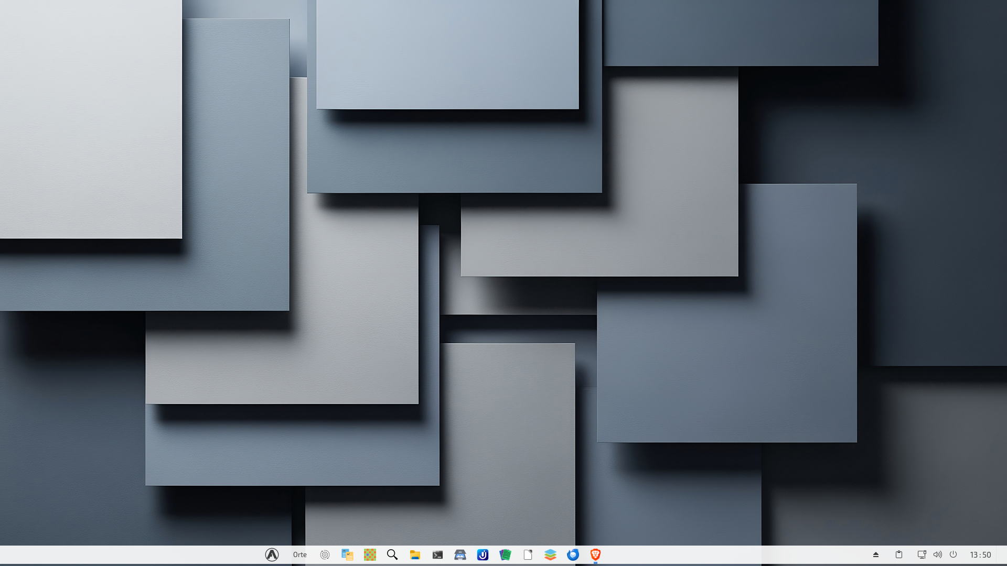Open the Thunderbird mail client

pos(573,554)
